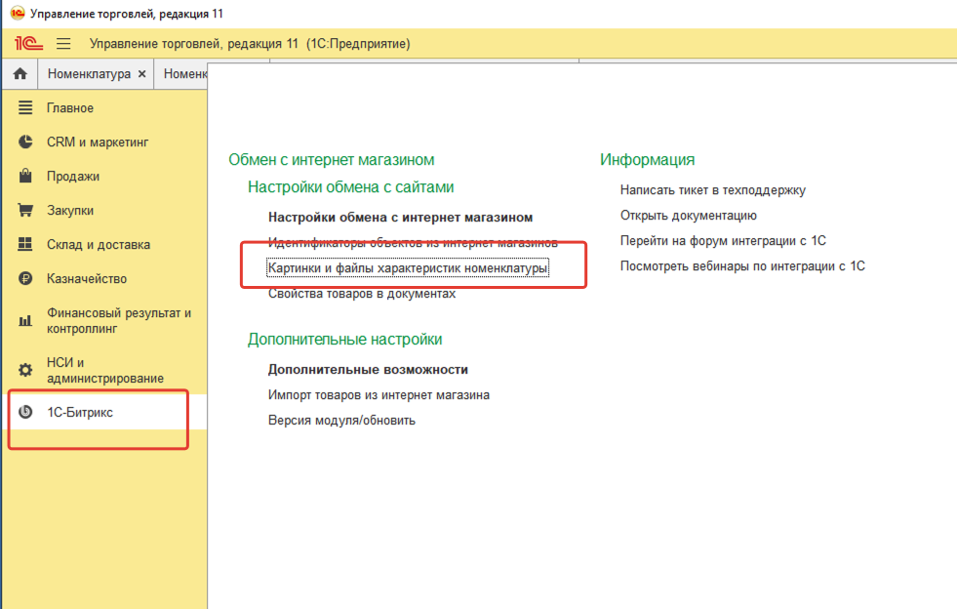Close the Номенклатура tab

coord(141,74)
